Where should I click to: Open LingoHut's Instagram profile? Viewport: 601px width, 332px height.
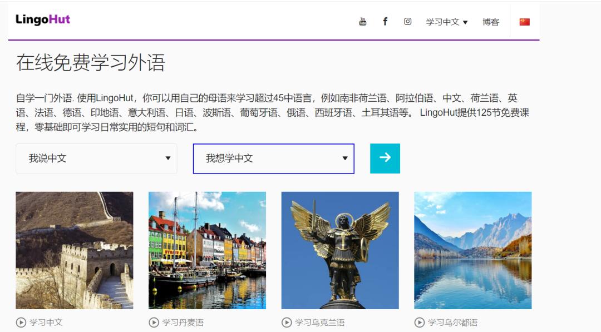(x=407, y=21)
